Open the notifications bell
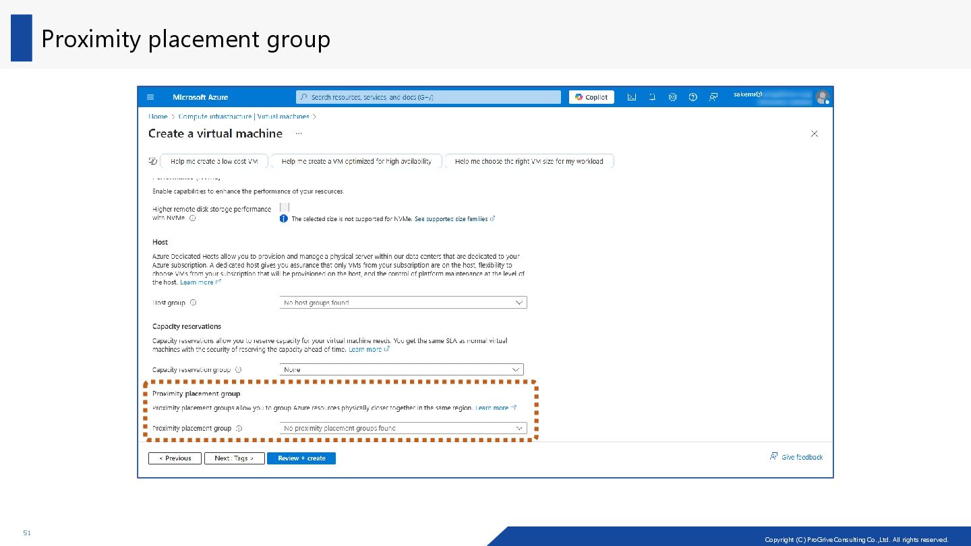Screen dimensions: 971x546 click(x=652, y=97)
